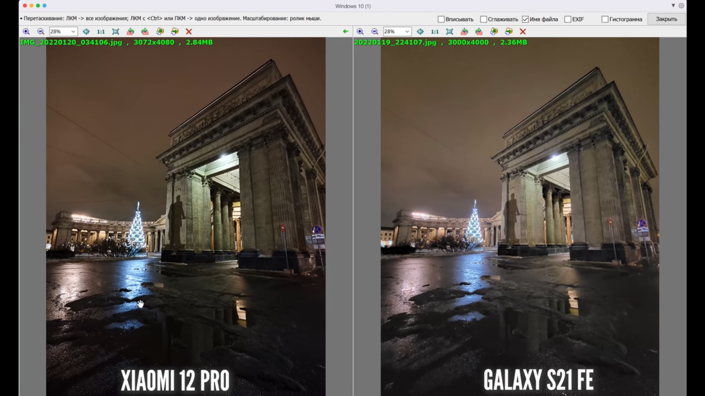Rotate left image counterclockwise

click(130, 32)
